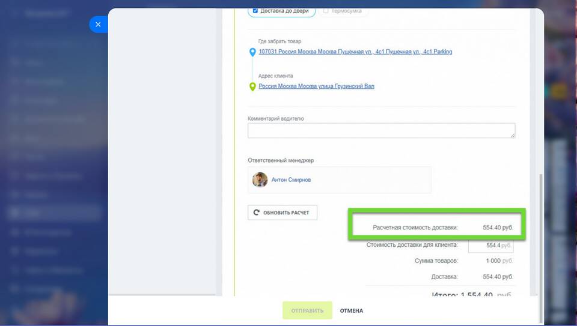Cancel the form with 'Отмена'

[x=352, y=310]
